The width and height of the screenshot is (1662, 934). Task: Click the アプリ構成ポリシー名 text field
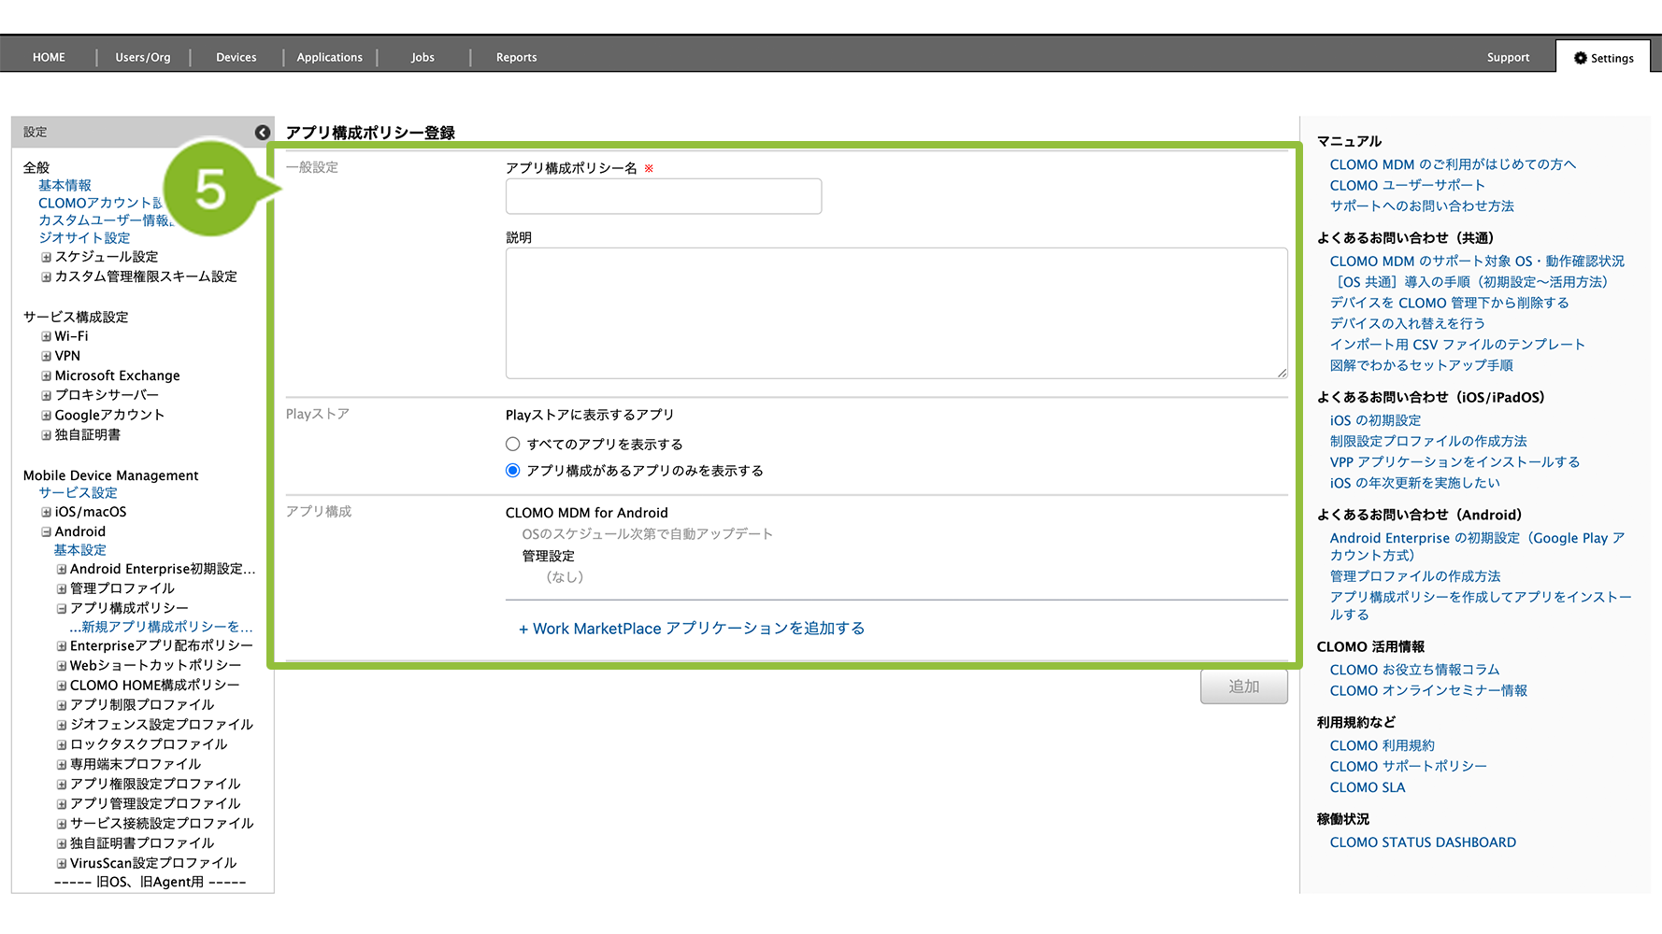coord(663,196)
